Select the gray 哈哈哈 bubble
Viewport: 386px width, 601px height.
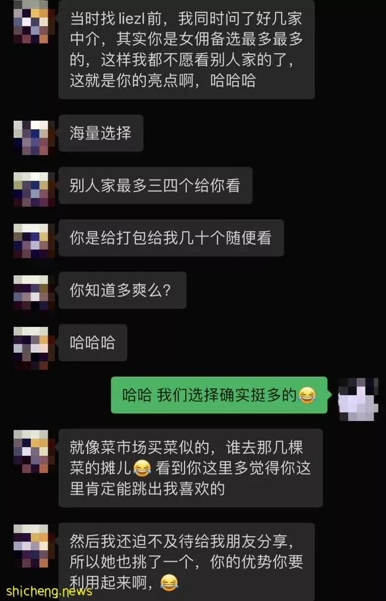tap(92, 342)
